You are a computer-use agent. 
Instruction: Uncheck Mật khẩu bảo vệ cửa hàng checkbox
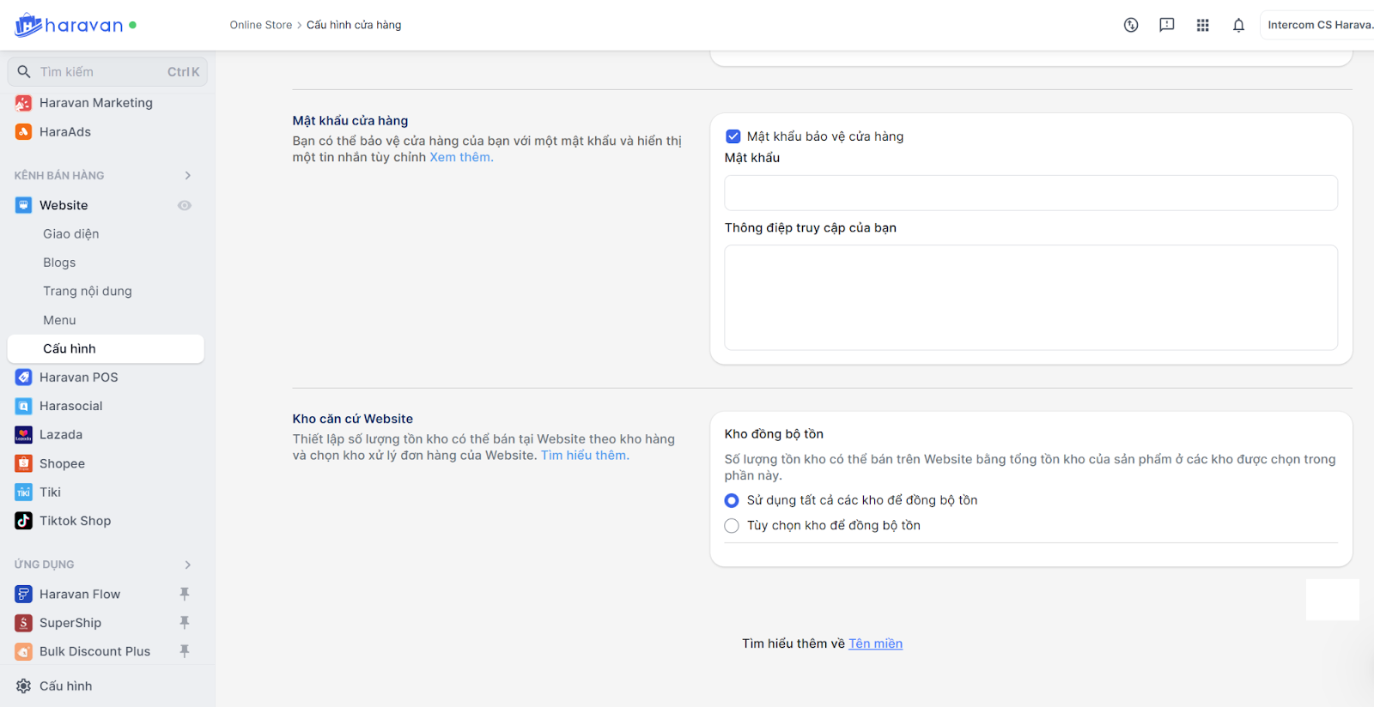pyautogui.click(x=733, y=136)
